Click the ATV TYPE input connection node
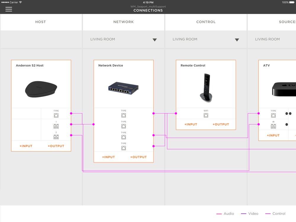 (x=259, y=113)
